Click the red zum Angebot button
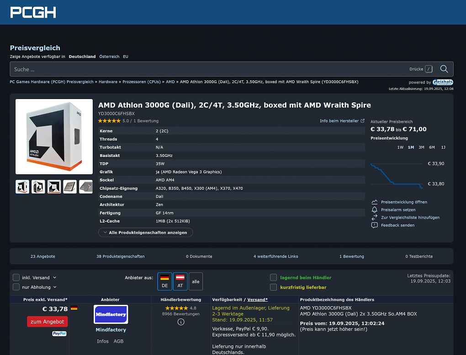The width and height of the screenshot is (466, 355). coord(47,321)
